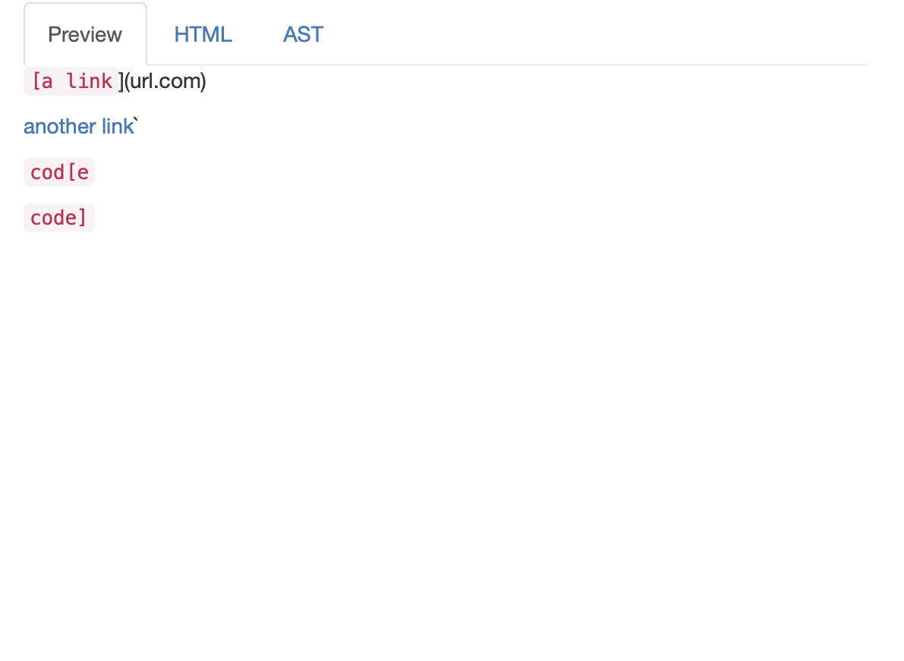The height and width of the screenshot is (661, 904).
Task: Click the "cod[e" inline code snippet
Action: coord(59,173)
